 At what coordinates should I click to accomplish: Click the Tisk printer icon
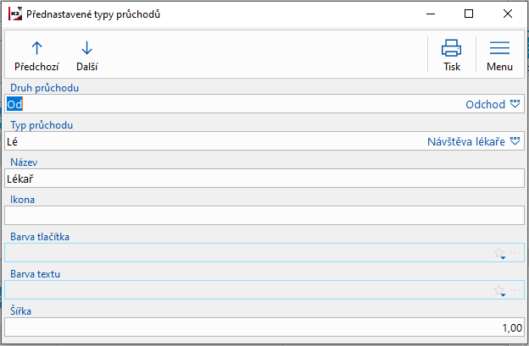pos(452,48)
